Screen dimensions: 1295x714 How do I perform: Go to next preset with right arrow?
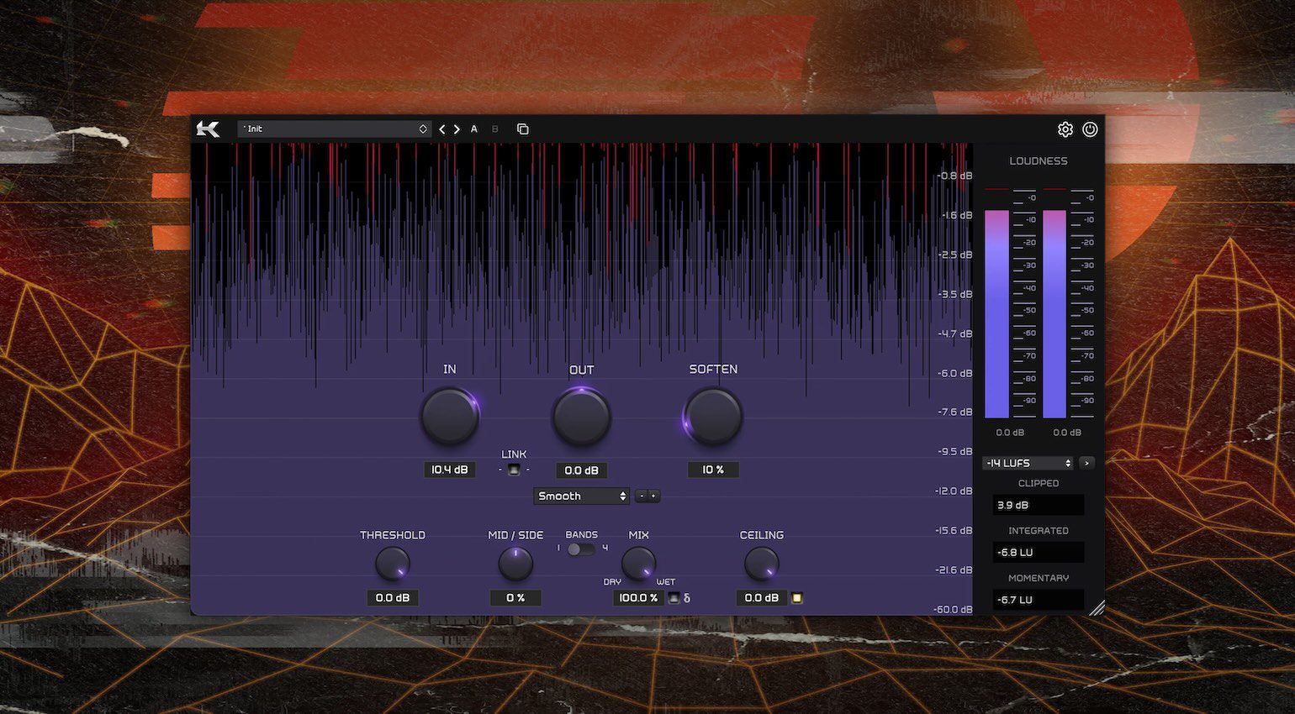pyautogui.click(x=457, y=129)
